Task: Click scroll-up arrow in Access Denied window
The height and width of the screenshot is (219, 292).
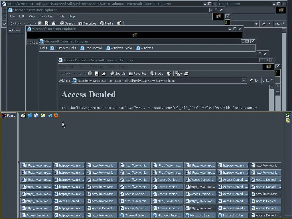Action: pos(271,87)
